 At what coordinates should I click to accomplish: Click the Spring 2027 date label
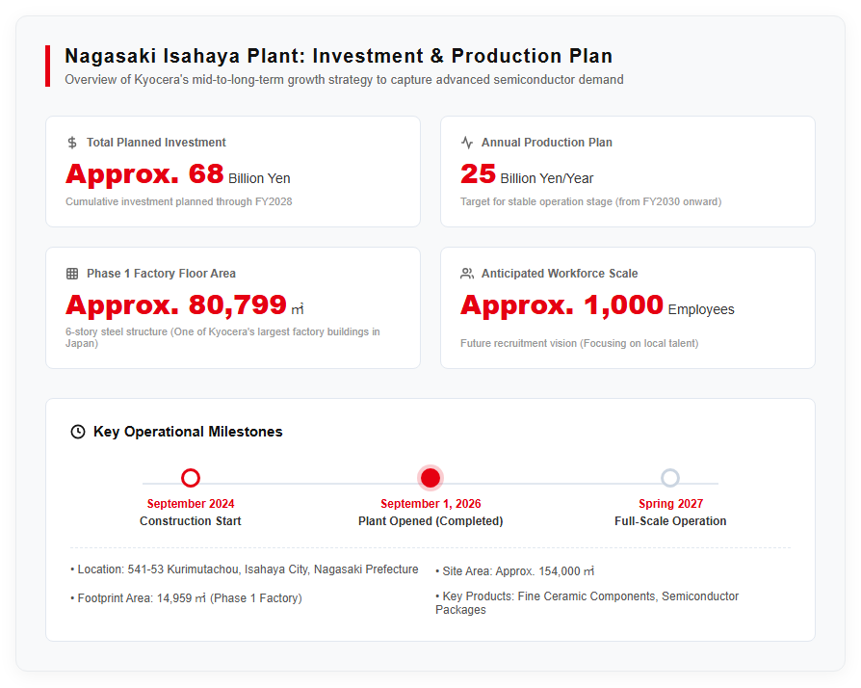670,504
